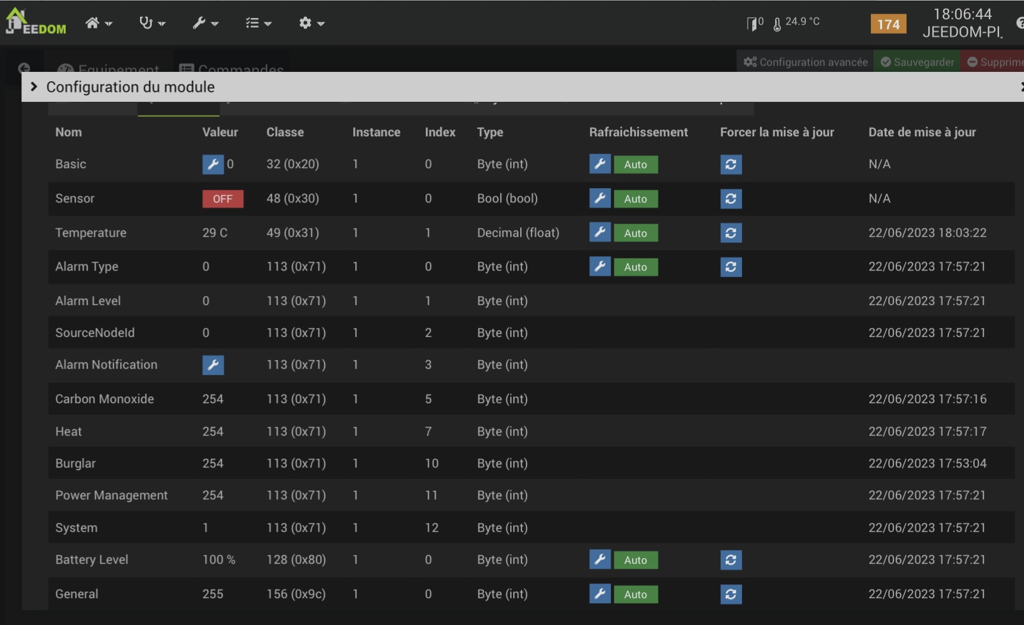Click the Jeedom logo
This screenshot has height=625, width=1024.
pyautogui.click(x=36, y=22)
